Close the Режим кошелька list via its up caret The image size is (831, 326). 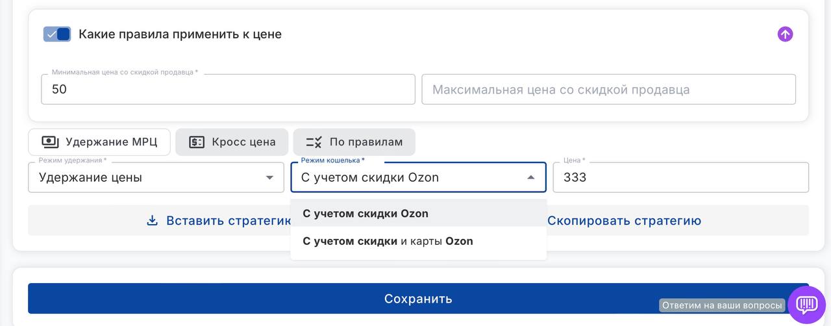tap(530, 178)
